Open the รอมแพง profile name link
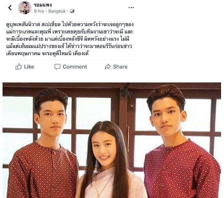Image resolution: width=224 pixels, height=198 pixels. click(x=43, y=5)
